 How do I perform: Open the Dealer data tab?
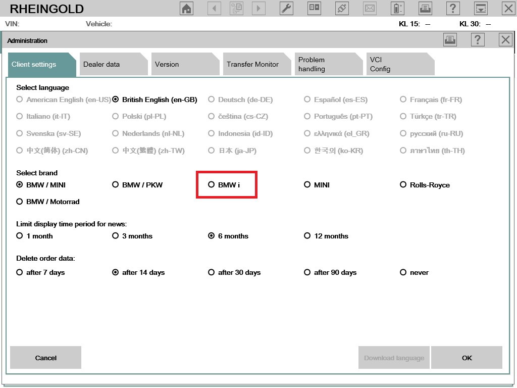pyautogui.click(x=114, y=64)
